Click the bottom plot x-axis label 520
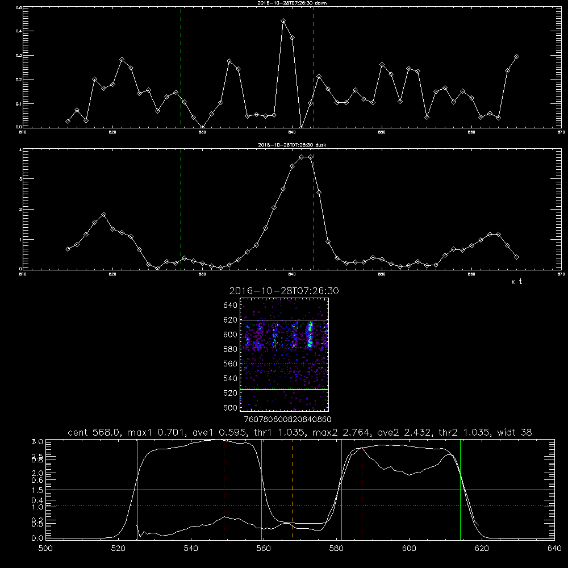The width and height of the screenshot is (568, 568). (118, 549)
